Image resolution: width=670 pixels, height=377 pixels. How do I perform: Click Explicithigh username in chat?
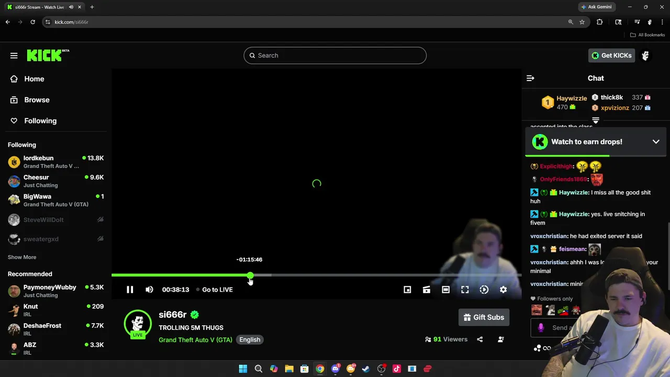[556, 166]
